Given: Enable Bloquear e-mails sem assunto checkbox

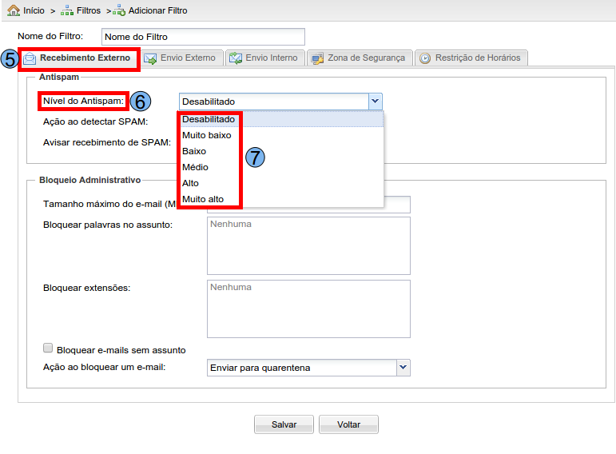Looking at the screenshot, I should (x=48, y=348).
